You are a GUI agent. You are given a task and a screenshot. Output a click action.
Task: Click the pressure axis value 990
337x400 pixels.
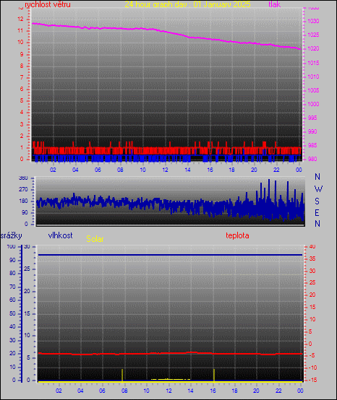pos(312,131)
